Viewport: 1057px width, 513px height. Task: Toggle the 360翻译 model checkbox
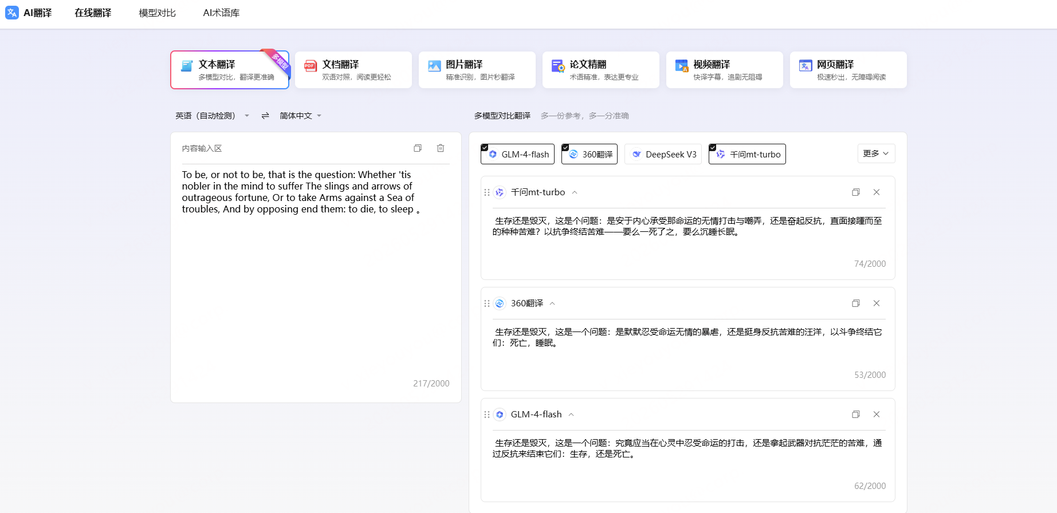(x=590, y=154)
